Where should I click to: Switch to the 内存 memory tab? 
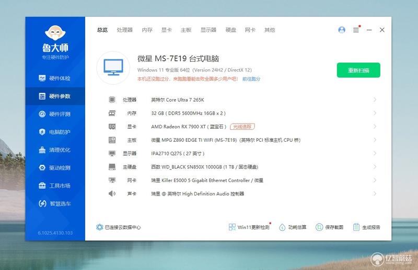click(x=147, y=30)
